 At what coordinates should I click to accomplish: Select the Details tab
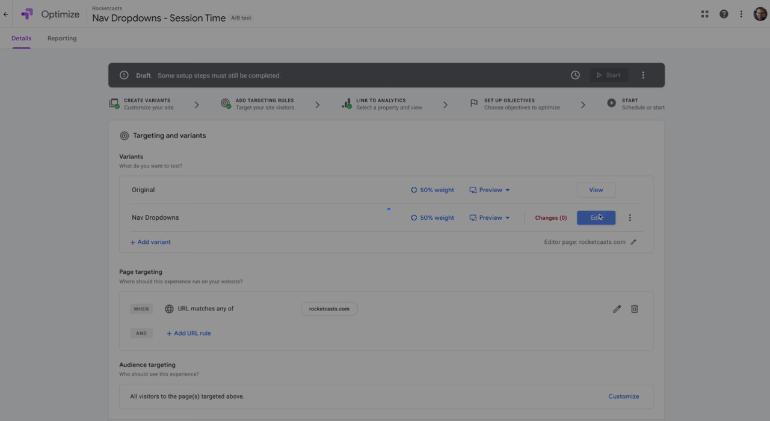tap(21, 38)
